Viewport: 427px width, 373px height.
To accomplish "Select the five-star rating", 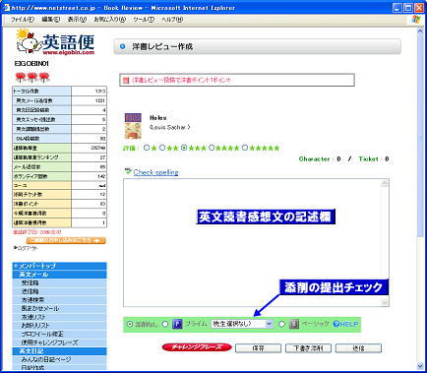I will [x=245, y=148].
